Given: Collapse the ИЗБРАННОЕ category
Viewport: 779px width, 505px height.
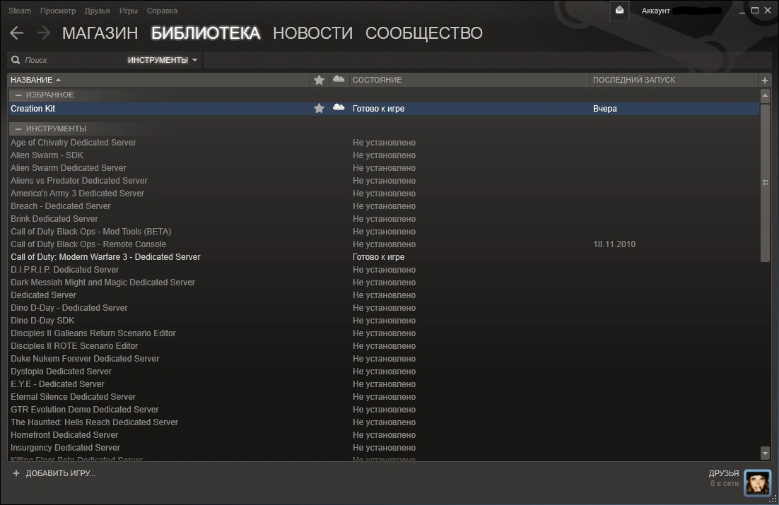Looking at the screenshot, I should [18, 95].
